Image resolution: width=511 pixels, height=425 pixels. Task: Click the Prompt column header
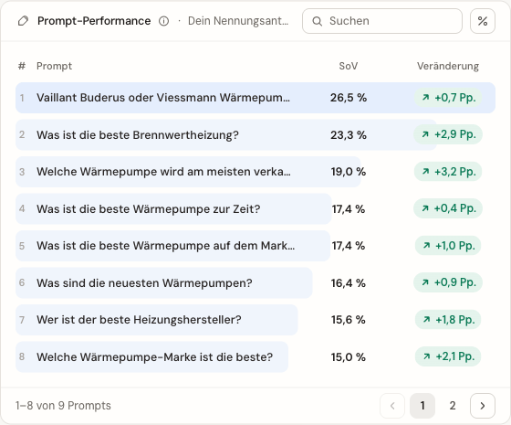click(x=54, y=66)
